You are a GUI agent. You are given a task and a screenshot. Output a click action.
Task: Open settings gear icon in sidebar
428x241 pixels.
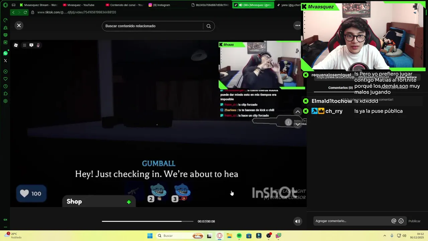[5, 101]
